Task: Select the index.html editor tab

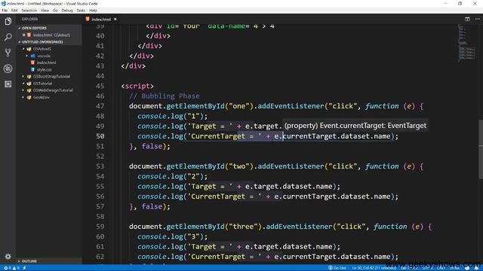Action: (101, 19)
